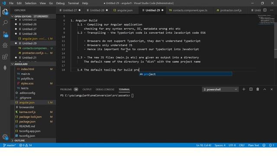Change language mode via Plain Text
This screenshot has height=156, width=277.
tap(253, 145)
